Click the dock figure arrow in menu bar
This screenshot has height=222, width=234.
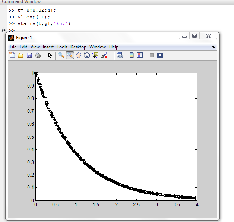[214, 47]
